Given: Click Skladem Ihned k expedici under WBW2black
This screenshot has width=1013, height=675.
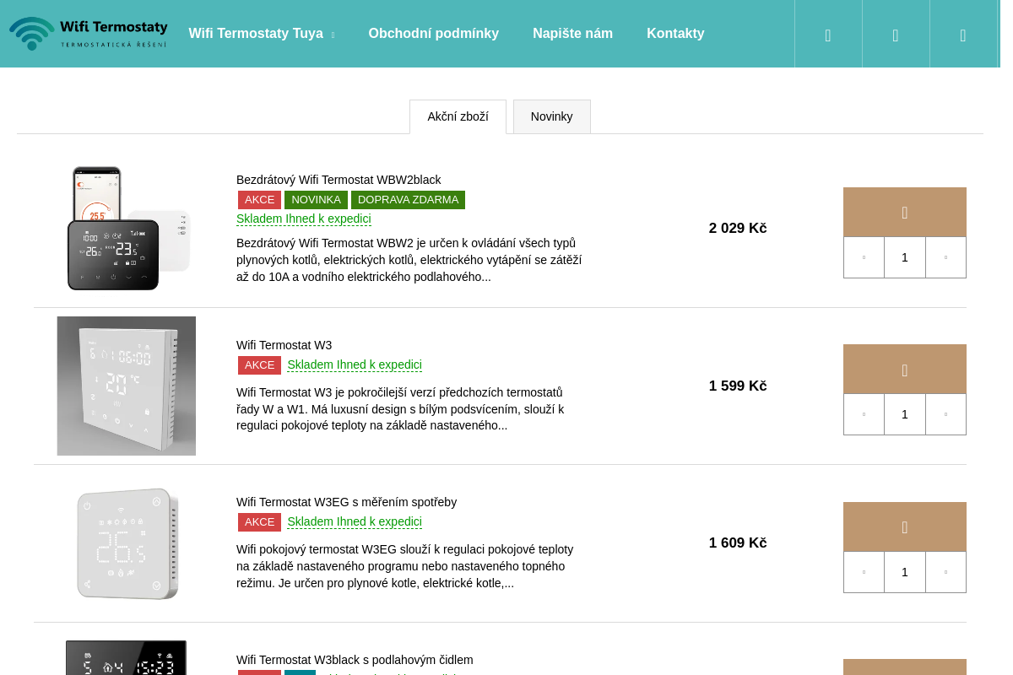Looking at the screenshot, I should point(304,219).
